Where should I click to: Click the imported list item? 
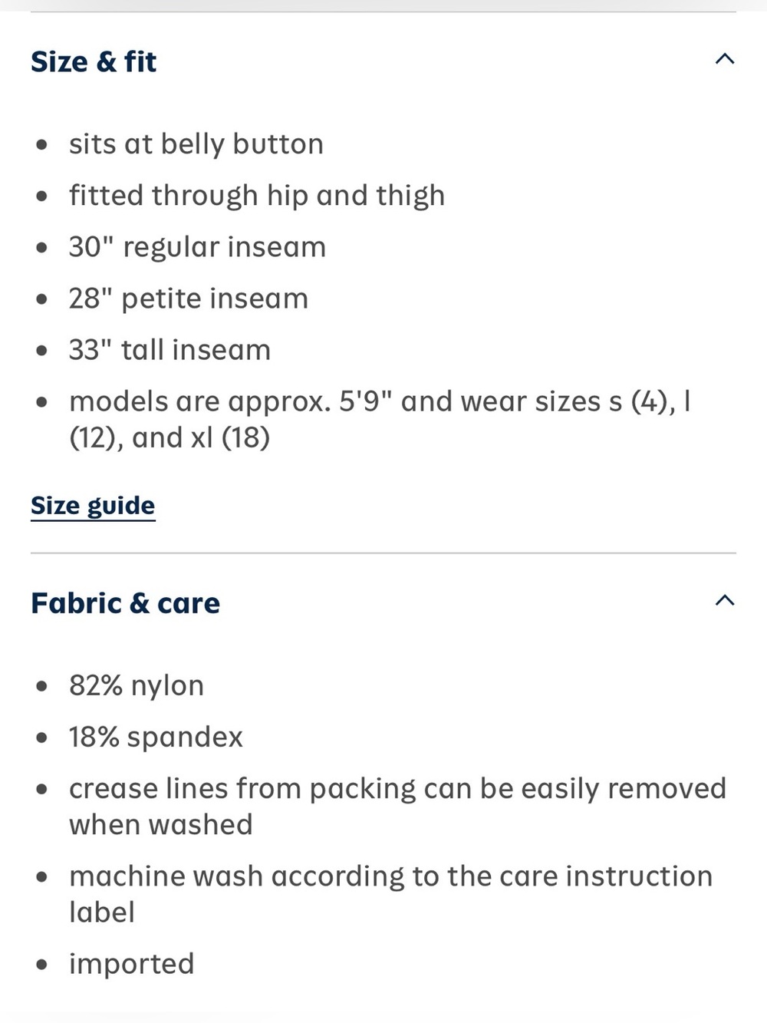pyautogui.click(x=132, y=964)
